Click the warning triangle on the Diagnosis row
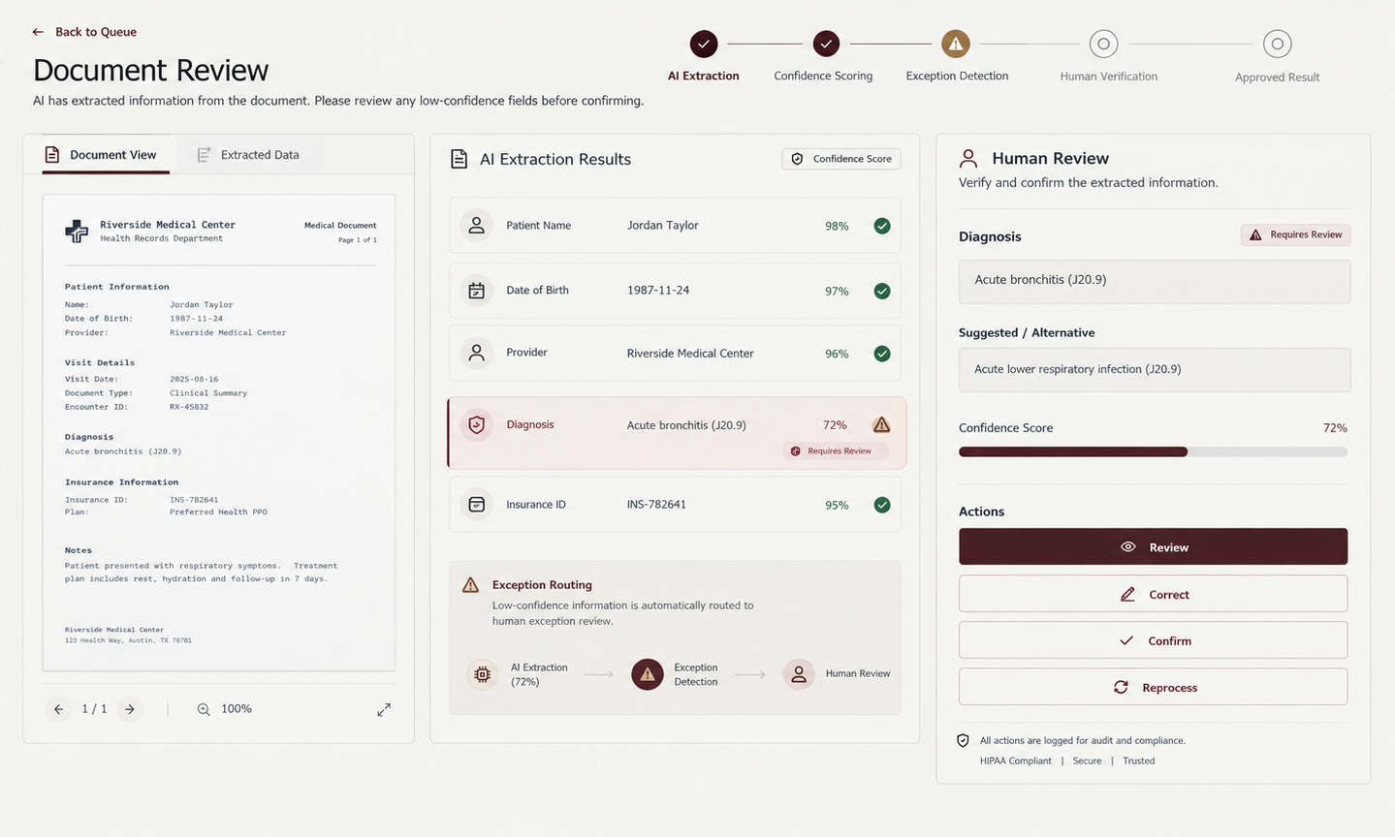Viewport: 1395px width, 837px height. 881,424
